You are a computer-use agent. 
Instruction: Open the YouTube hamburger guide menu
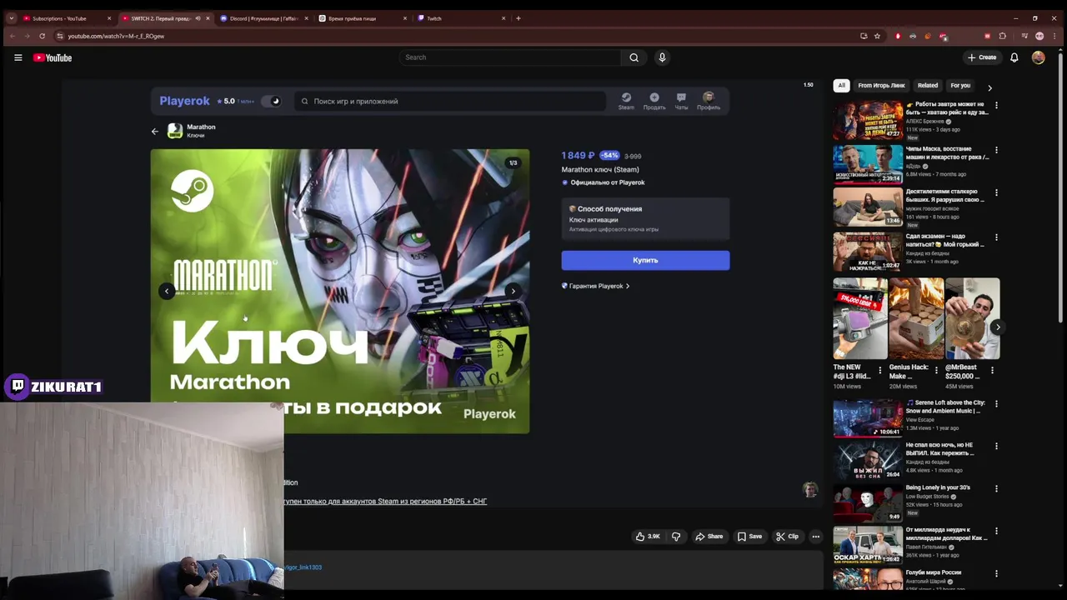pos(18,57)
